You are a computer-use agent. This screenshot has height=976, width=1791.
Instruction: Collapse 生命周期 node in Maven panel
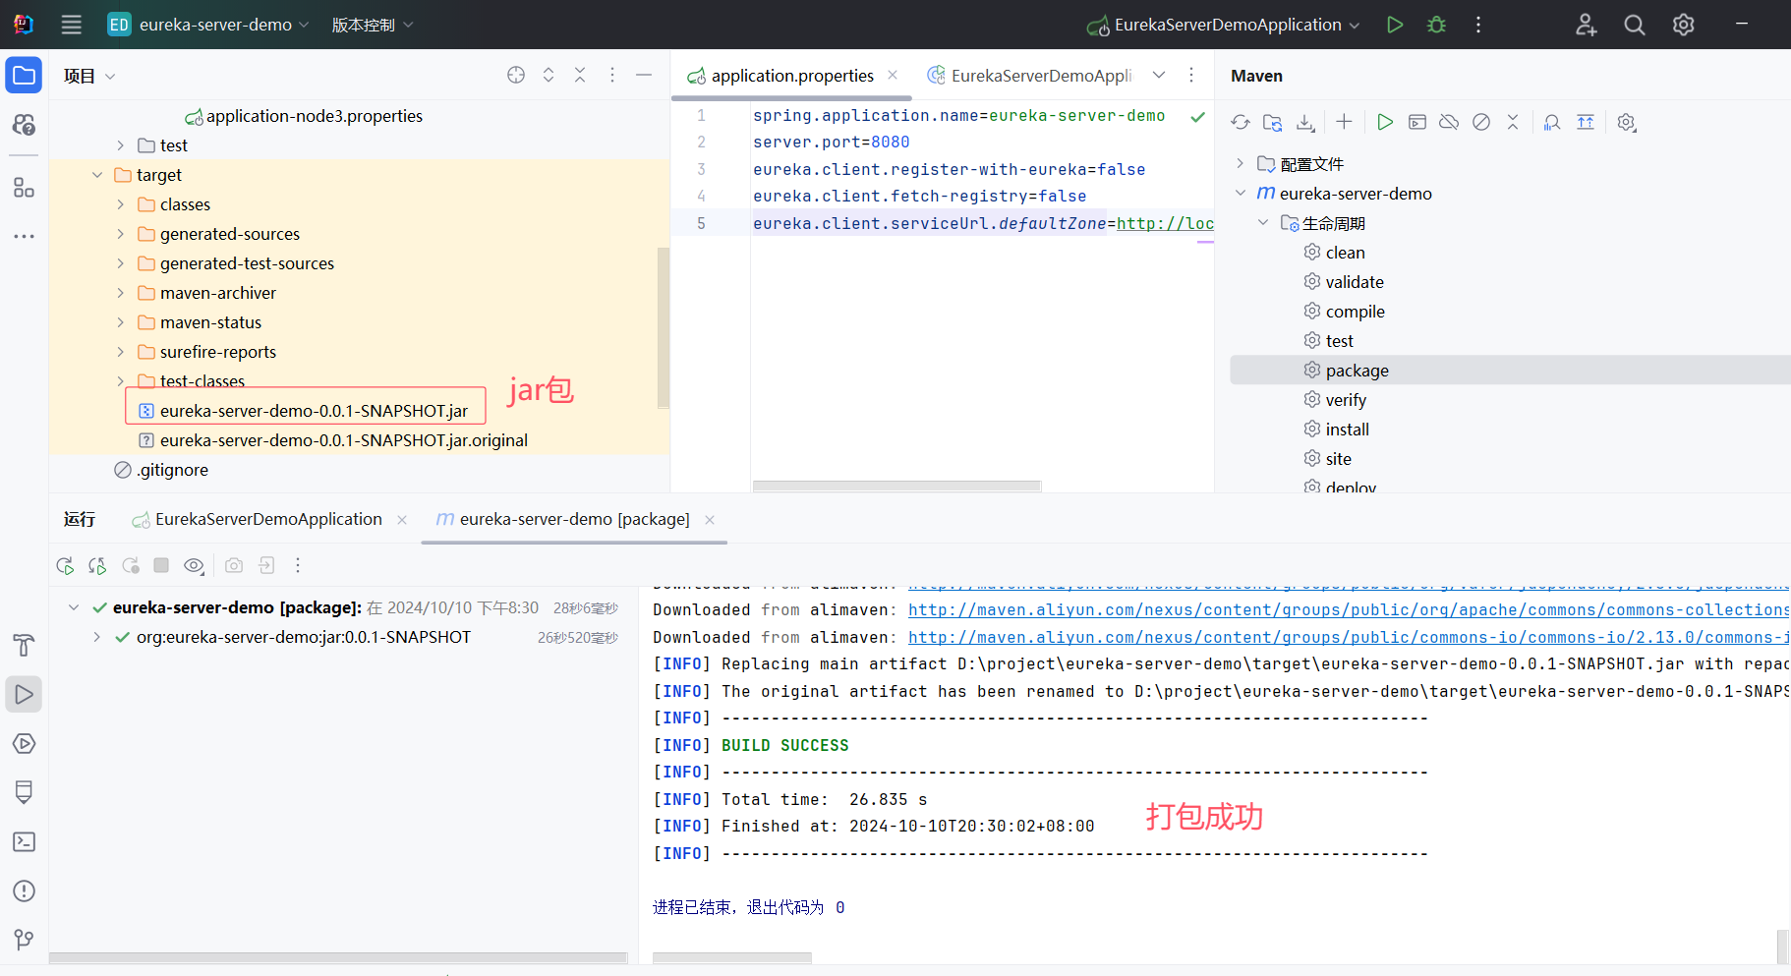click(1263, 222)
